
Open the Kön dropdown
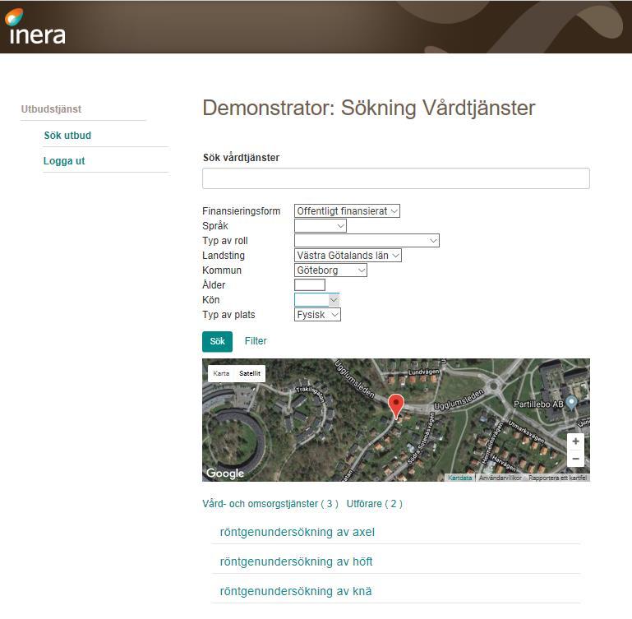coord(316,299)
